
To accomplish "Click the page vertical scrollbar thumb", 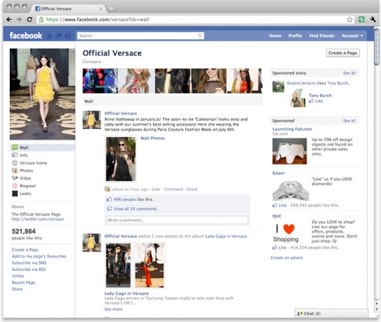I will point(377,47).
